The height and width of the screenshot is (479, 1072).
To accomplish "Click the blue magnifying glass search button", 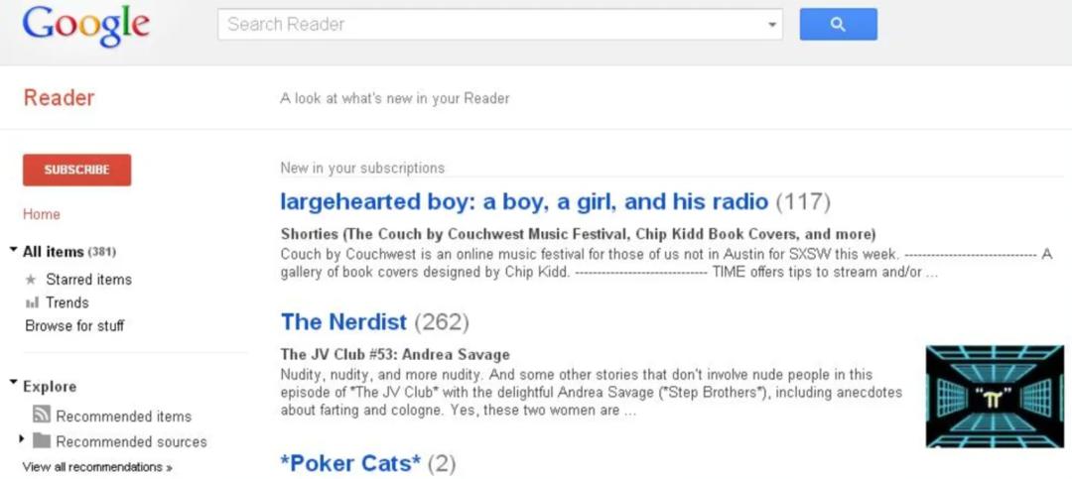I will [838, 25].
